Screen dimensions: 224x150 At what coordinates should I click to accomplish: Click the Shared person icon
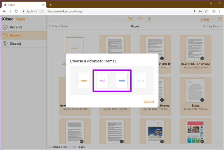tap(5, 44)
